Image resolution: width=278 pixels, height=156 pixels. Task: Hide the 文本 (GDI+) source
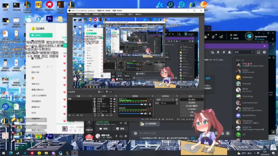pos(111,104)
